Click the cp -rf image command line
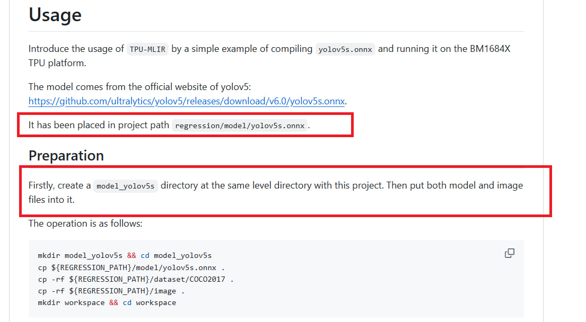 (111, 291)
